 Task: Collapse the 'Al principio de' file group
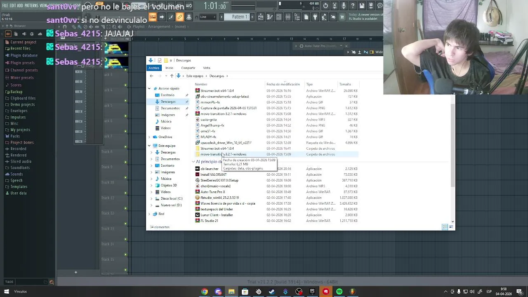(193, 162)
